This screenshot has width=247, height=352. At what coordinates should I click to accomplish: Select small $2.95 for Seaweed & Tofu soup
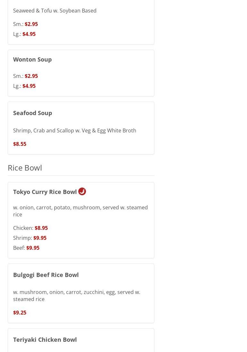pyautogui.click(x=31, y=24)
